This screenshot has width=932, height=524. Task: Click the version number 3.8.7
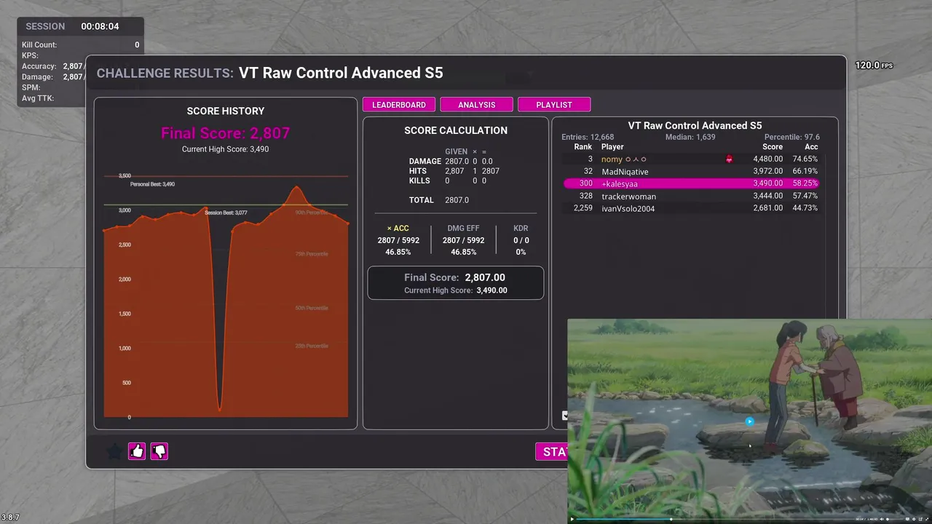pyautogui.click(x=10, y=517)
